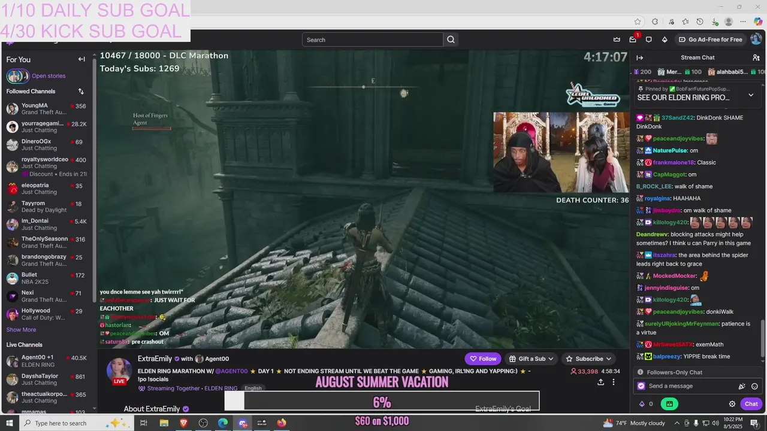Viewport: 767px width, 431px height.
Task: Sort Followed Channels with arrows icon
Action: 81,92
